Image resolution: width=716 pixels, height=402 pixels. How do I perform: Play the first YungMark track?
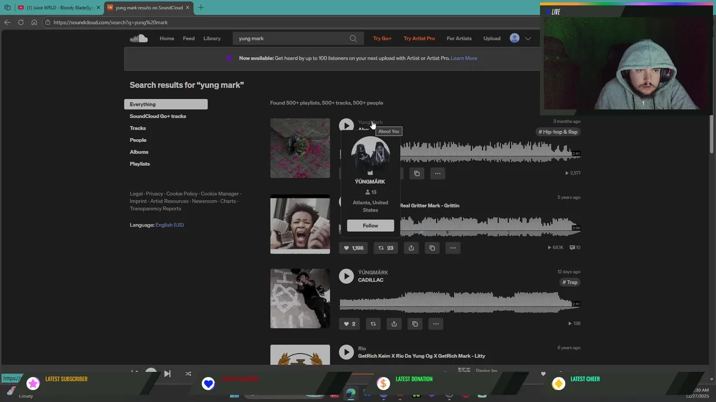pyautogui.click(x=346, y=126)
